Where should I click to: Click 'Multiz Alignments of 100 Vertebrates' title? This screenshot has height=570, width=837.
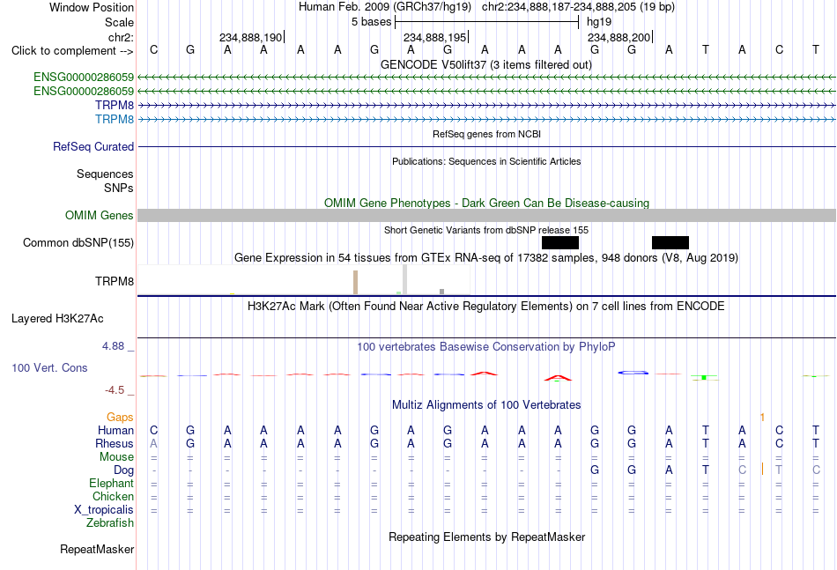pyautogui.click(x=486, y=404)
